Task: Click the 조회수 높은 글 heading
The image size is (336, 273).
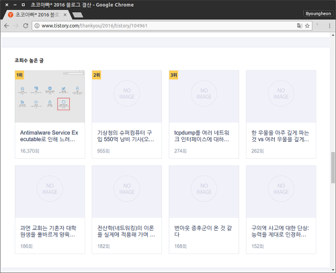Action: point(29,61)
